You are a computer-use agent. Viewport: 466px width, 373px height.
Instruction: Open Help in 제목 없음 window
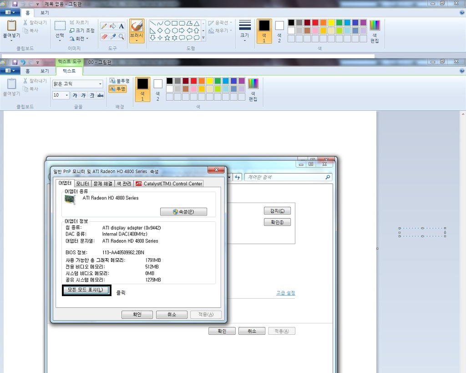(462, 12)
